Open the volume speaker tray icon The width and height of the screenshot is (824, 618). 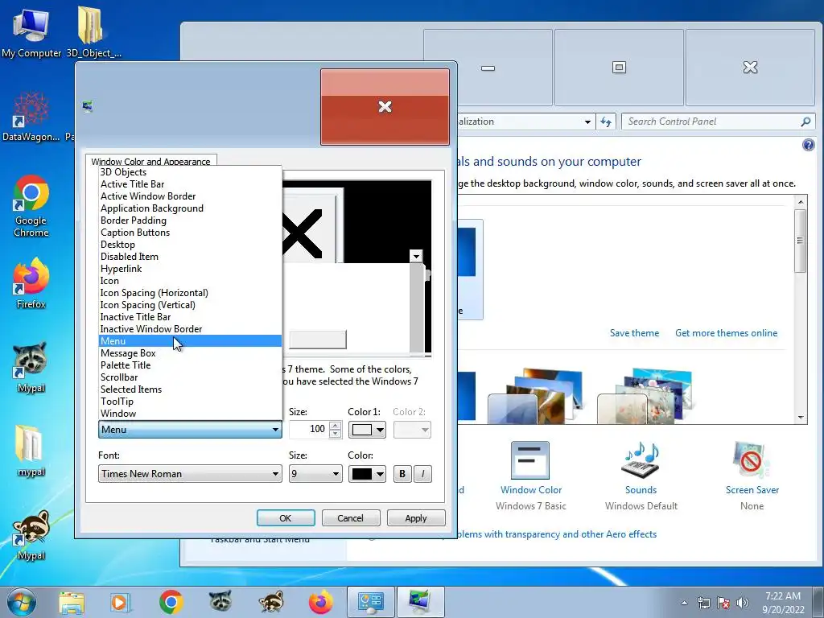(743, 603)
